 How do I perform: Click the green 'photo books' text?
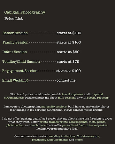point(14,125)
